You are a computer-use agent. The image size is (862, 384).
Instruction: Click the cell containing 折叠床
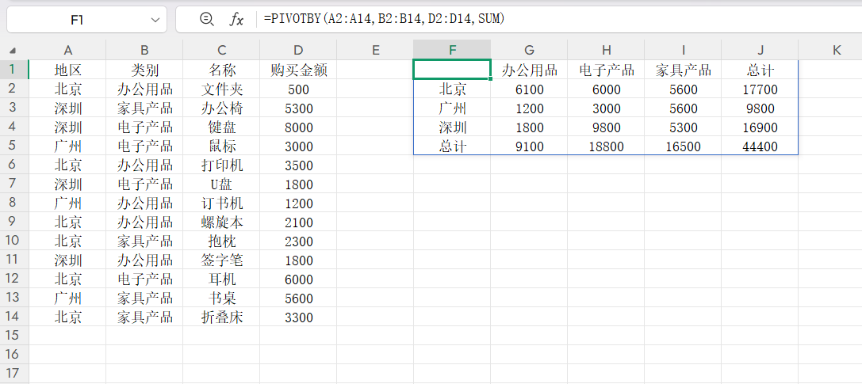point(222,317)
